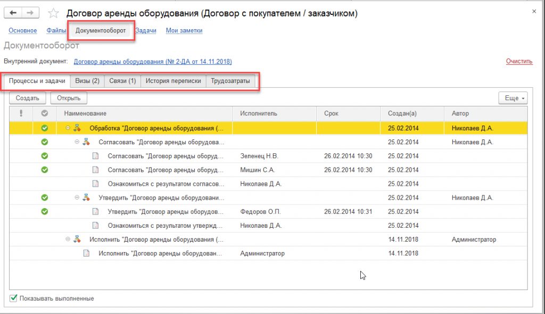Click the task document icon in Администратор executor row
Image resolution: width=545 pixels, height=314 pixels.
tap(87, 253)
